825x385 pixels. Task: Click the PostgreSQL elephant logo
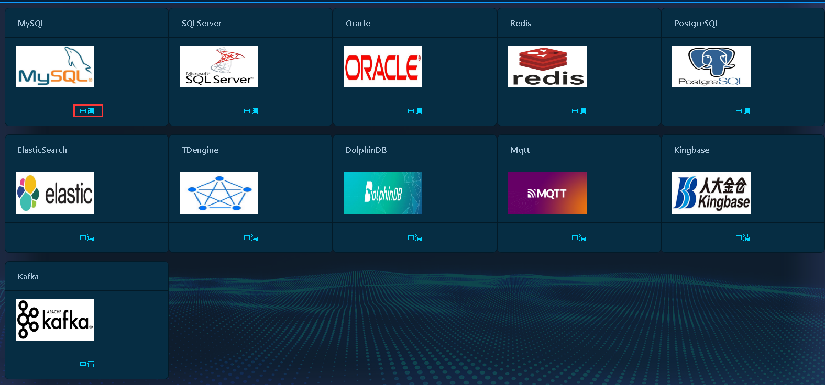pyautogui.click(x=711, y=66)
